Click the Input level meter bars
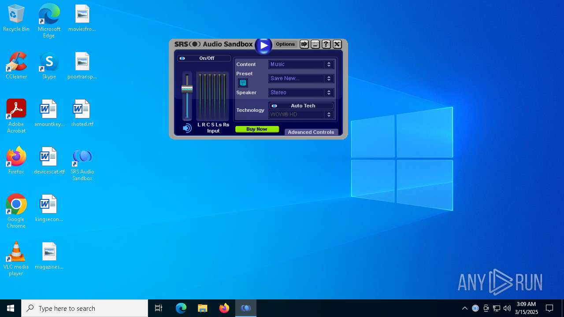This screenshot has height=317, width=564. pyautogui.click(x=212, y=96)
